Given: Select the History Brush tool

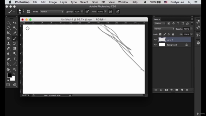Looking at the screenshot, I should [x=14, y=43].
